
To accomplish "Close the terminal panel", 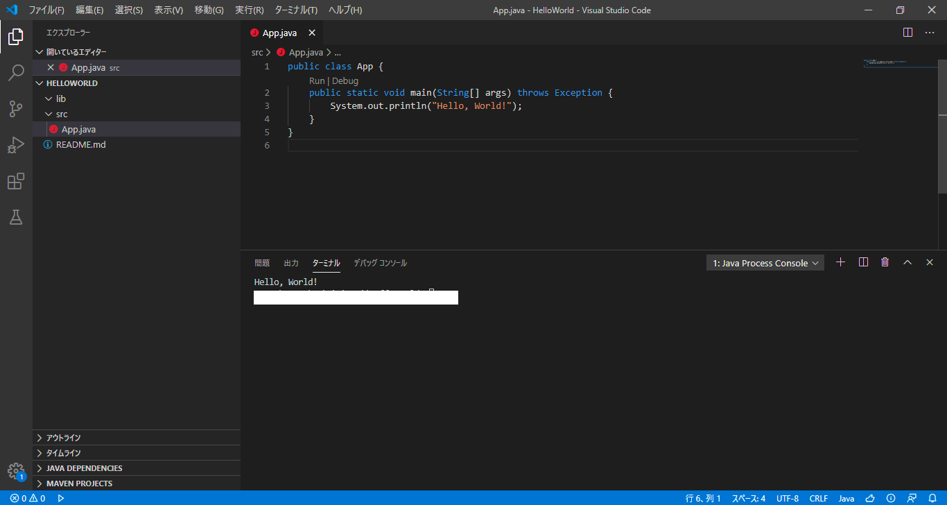I will click(x=930, y=262).
